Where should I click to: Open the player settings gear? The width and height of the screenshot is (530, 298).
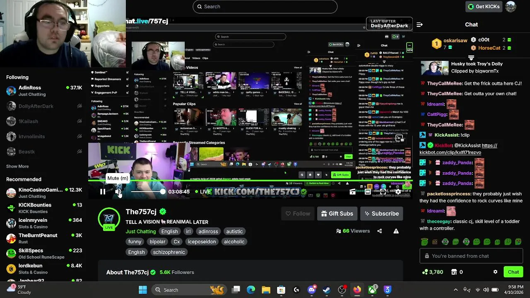tap(398, 192)
